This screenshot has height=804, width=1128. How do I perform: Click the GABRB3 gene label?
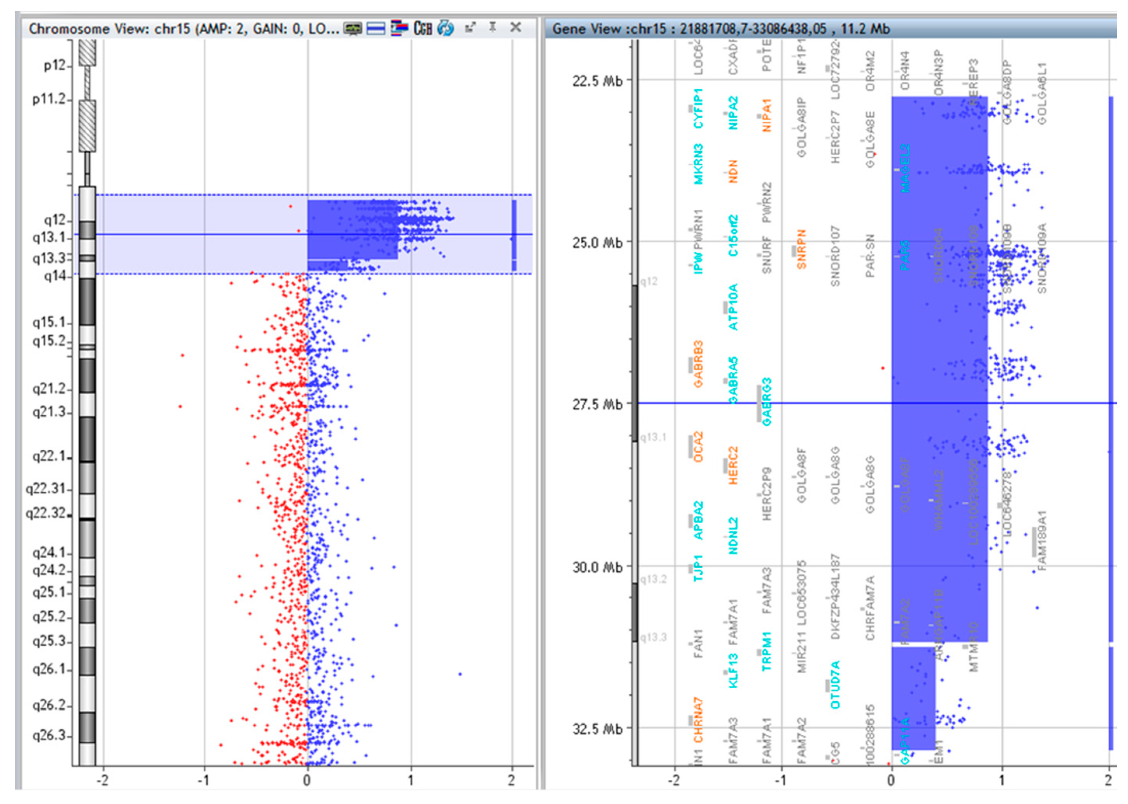click(698, 364)
